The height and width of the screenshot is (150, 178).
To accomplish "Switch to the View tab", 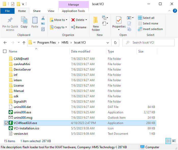I will [51, 11].
